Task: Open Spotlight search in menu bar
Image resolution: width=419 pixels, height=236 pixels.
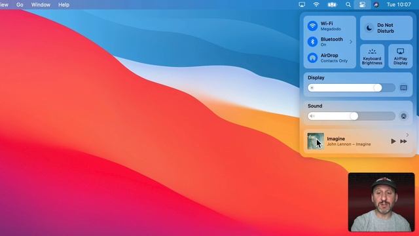Action: pyautogui.click(x=348, y=5)
